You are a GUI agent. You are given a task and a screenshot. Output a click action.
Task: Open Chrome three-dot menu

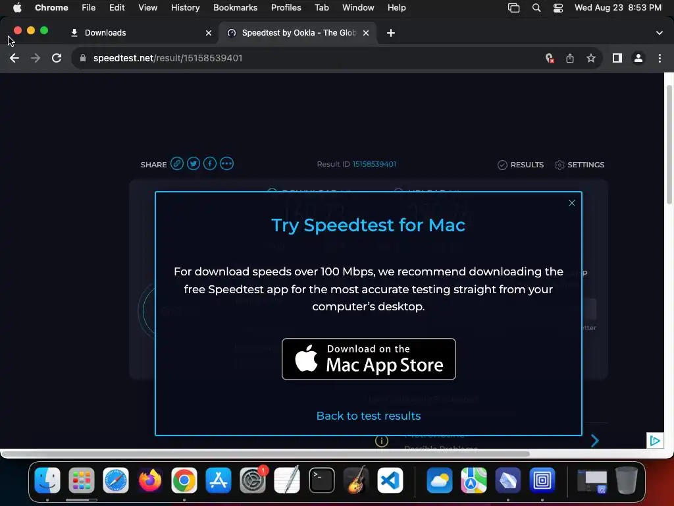(x=660, y=58)
